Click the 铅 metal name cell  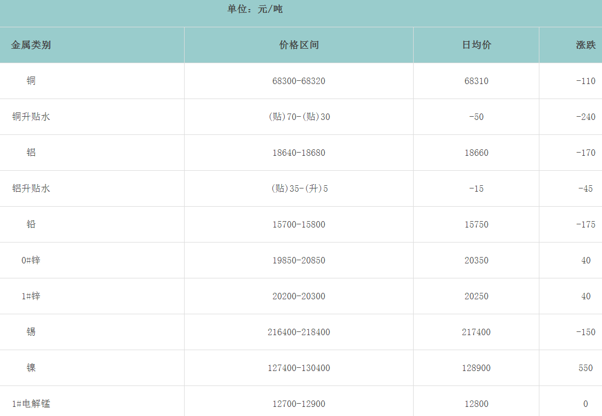(31, 224)
